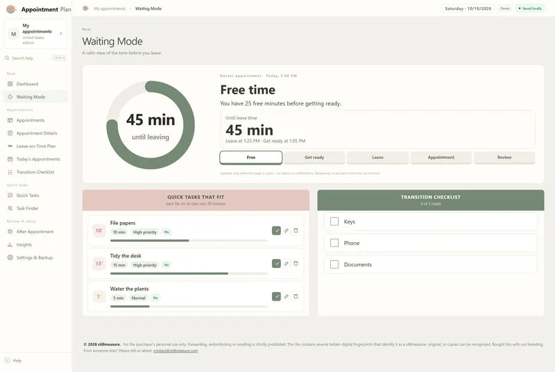Click the Search help input field
This screenshot has height=372, width=555.
tap(36, 58)
